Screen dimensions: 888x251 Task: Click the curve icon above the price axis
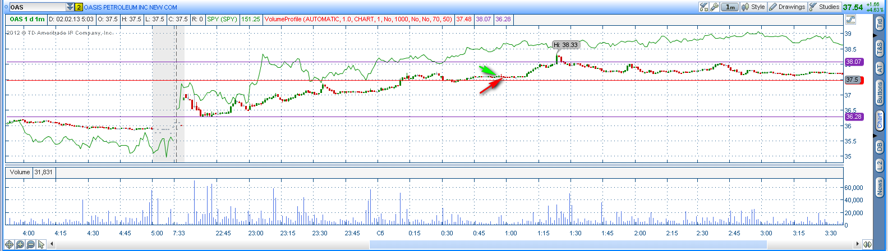(850, 20)
